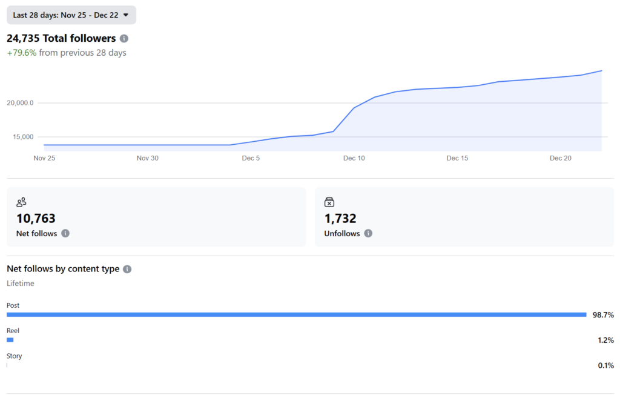Viewport: 620px width, 395px height.
Task: Select the Post content type bar
Action: (296, 314)
